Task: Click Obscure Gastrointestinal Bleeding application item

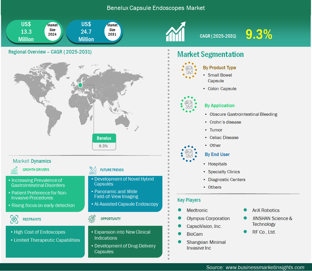Action: (243, 114)
